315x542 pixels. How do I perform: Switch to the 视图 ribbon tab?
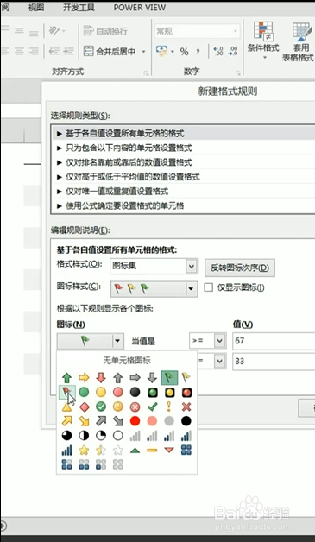click(36, 8)
